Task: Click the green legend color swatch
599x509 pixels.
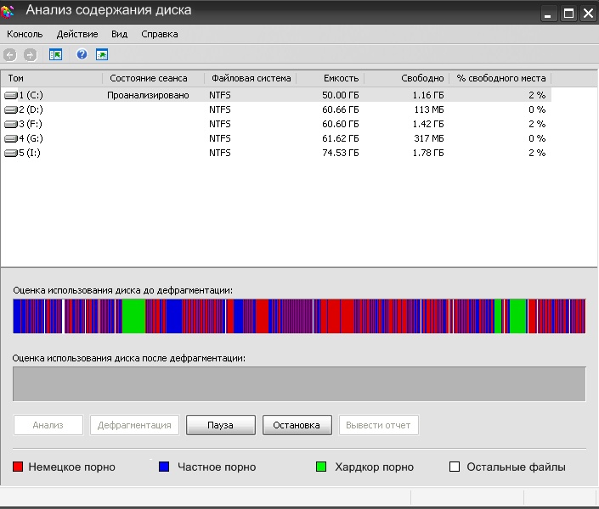Action: click(x=321, y=467)
